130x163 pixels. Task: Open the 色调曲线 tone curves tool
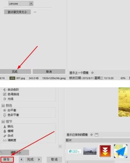pos(11,94)
